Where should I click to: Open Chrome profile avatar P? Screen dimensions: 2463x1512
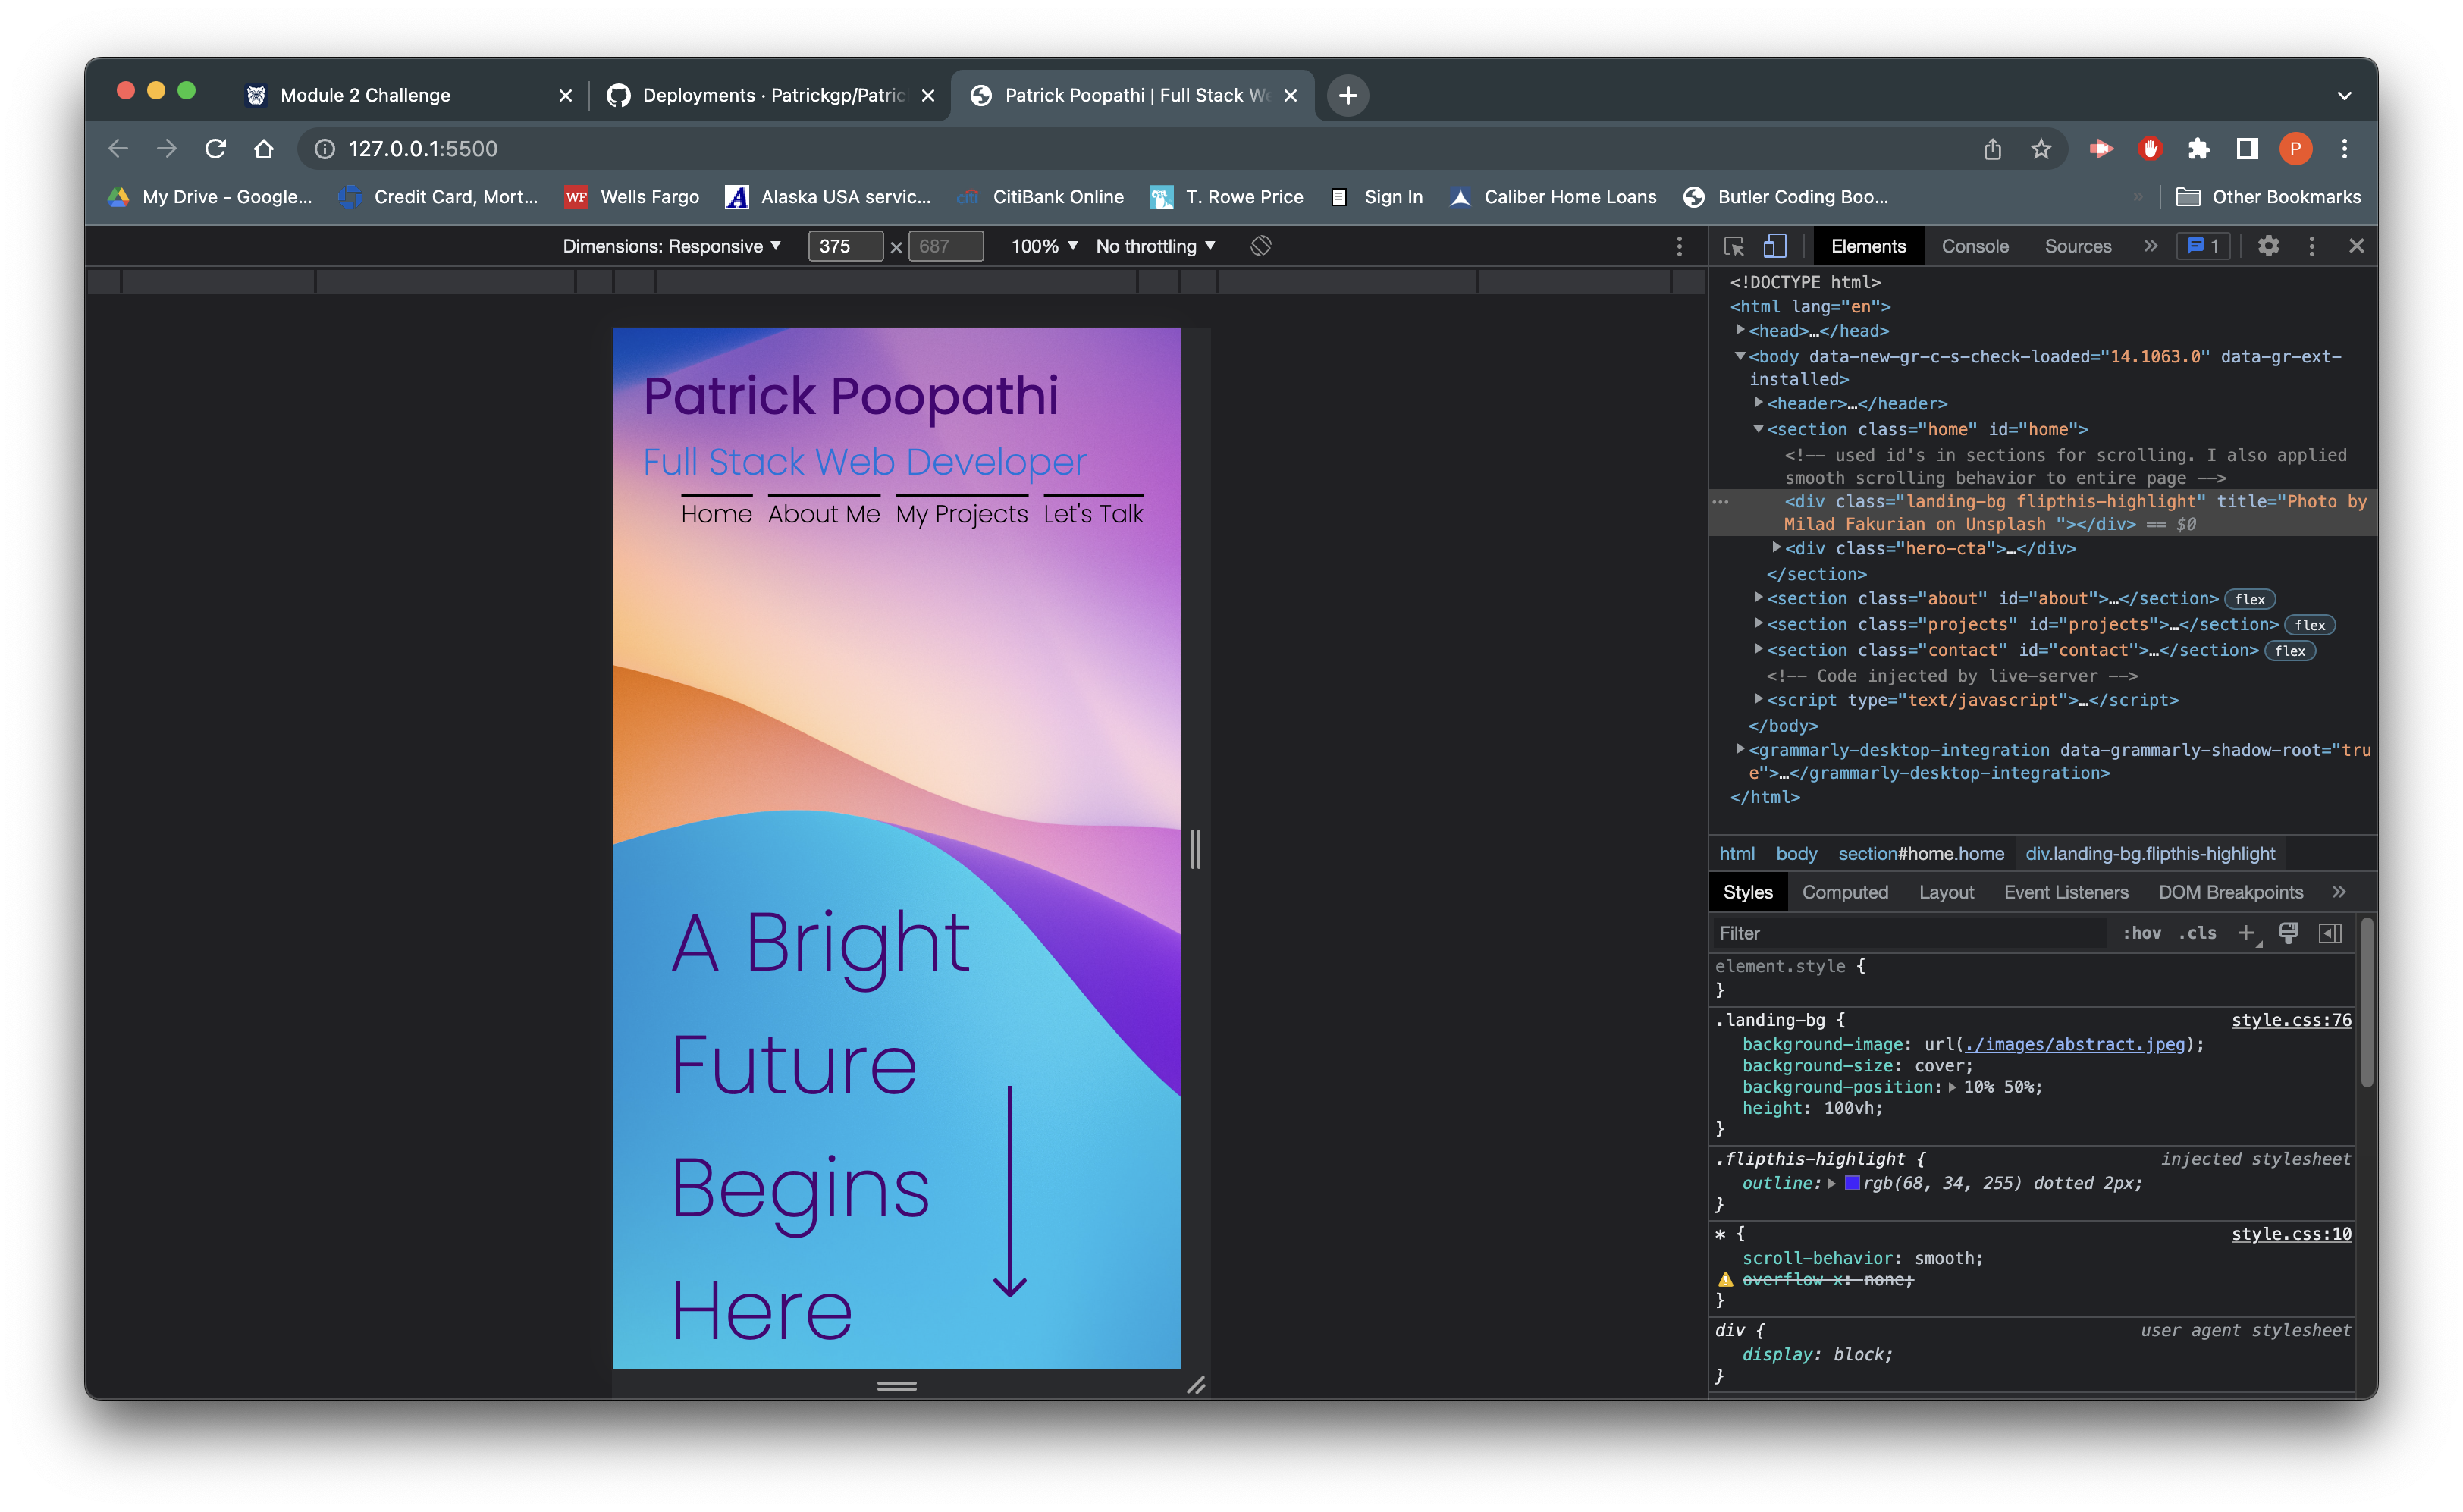[2296, 149]
